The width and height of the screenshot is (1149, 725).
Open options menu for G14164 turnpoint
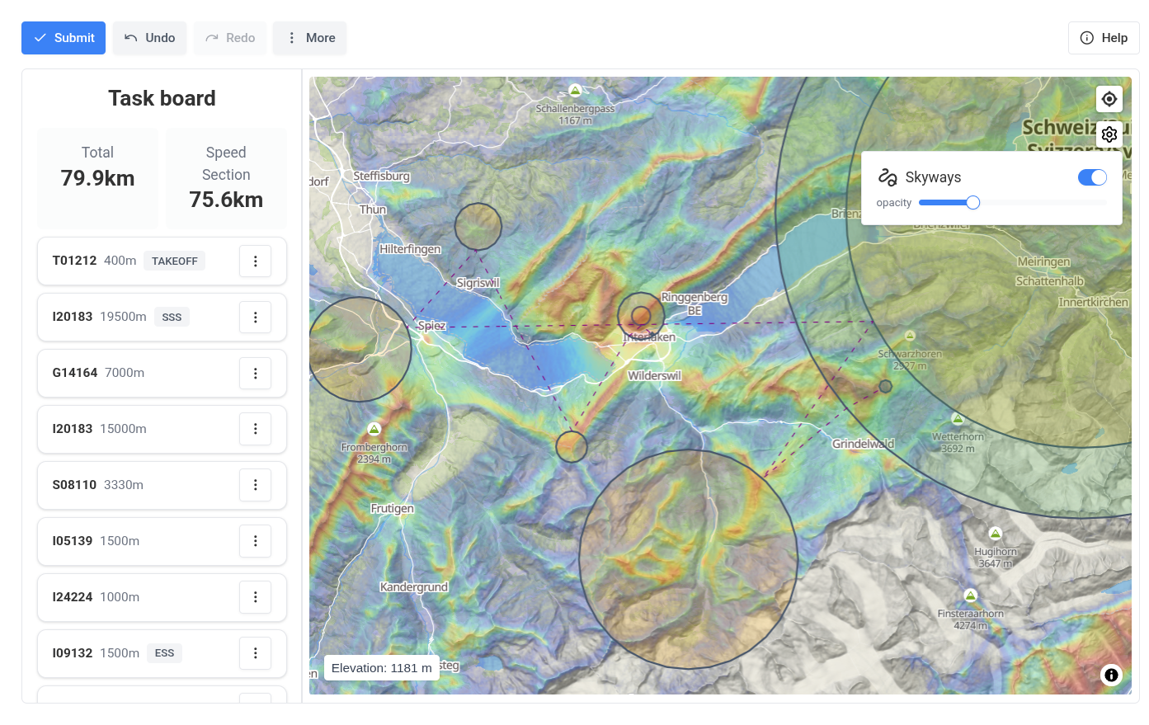click(x=256, y=374)
